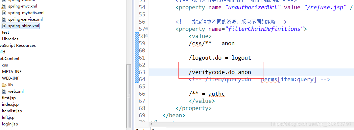Select index.jsp in the tree
Viewport: 354px width, 130px height.
(10, 104)
